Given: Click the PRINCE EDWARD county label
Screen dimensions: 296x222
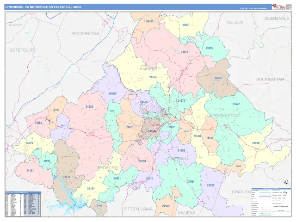Looking at the screenshot, I should [279, 139].
